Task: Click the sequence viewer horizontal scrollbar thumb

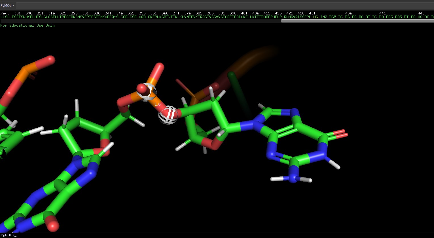Action: tap(357, 21)
